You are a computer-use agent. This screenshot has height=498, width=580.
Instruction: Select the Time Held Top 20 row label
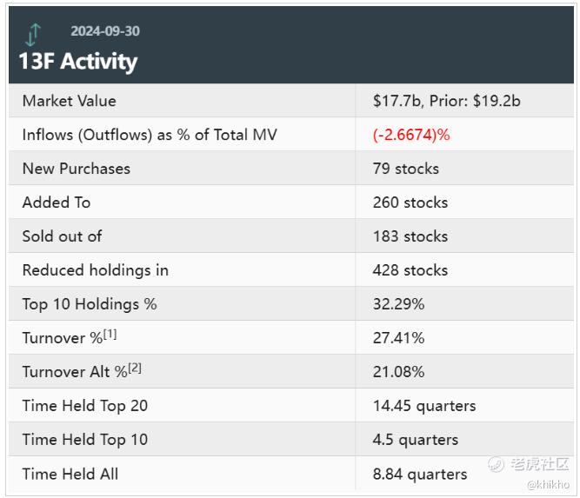[x=84, y=406]
